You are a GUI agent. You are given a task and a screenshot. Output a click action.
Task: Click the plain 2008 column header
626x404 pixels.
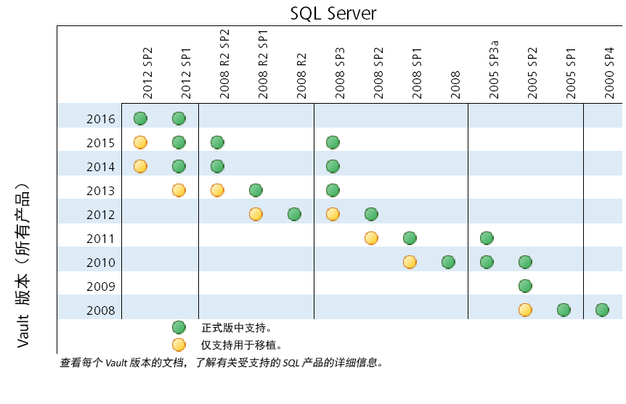coord(455,85)
